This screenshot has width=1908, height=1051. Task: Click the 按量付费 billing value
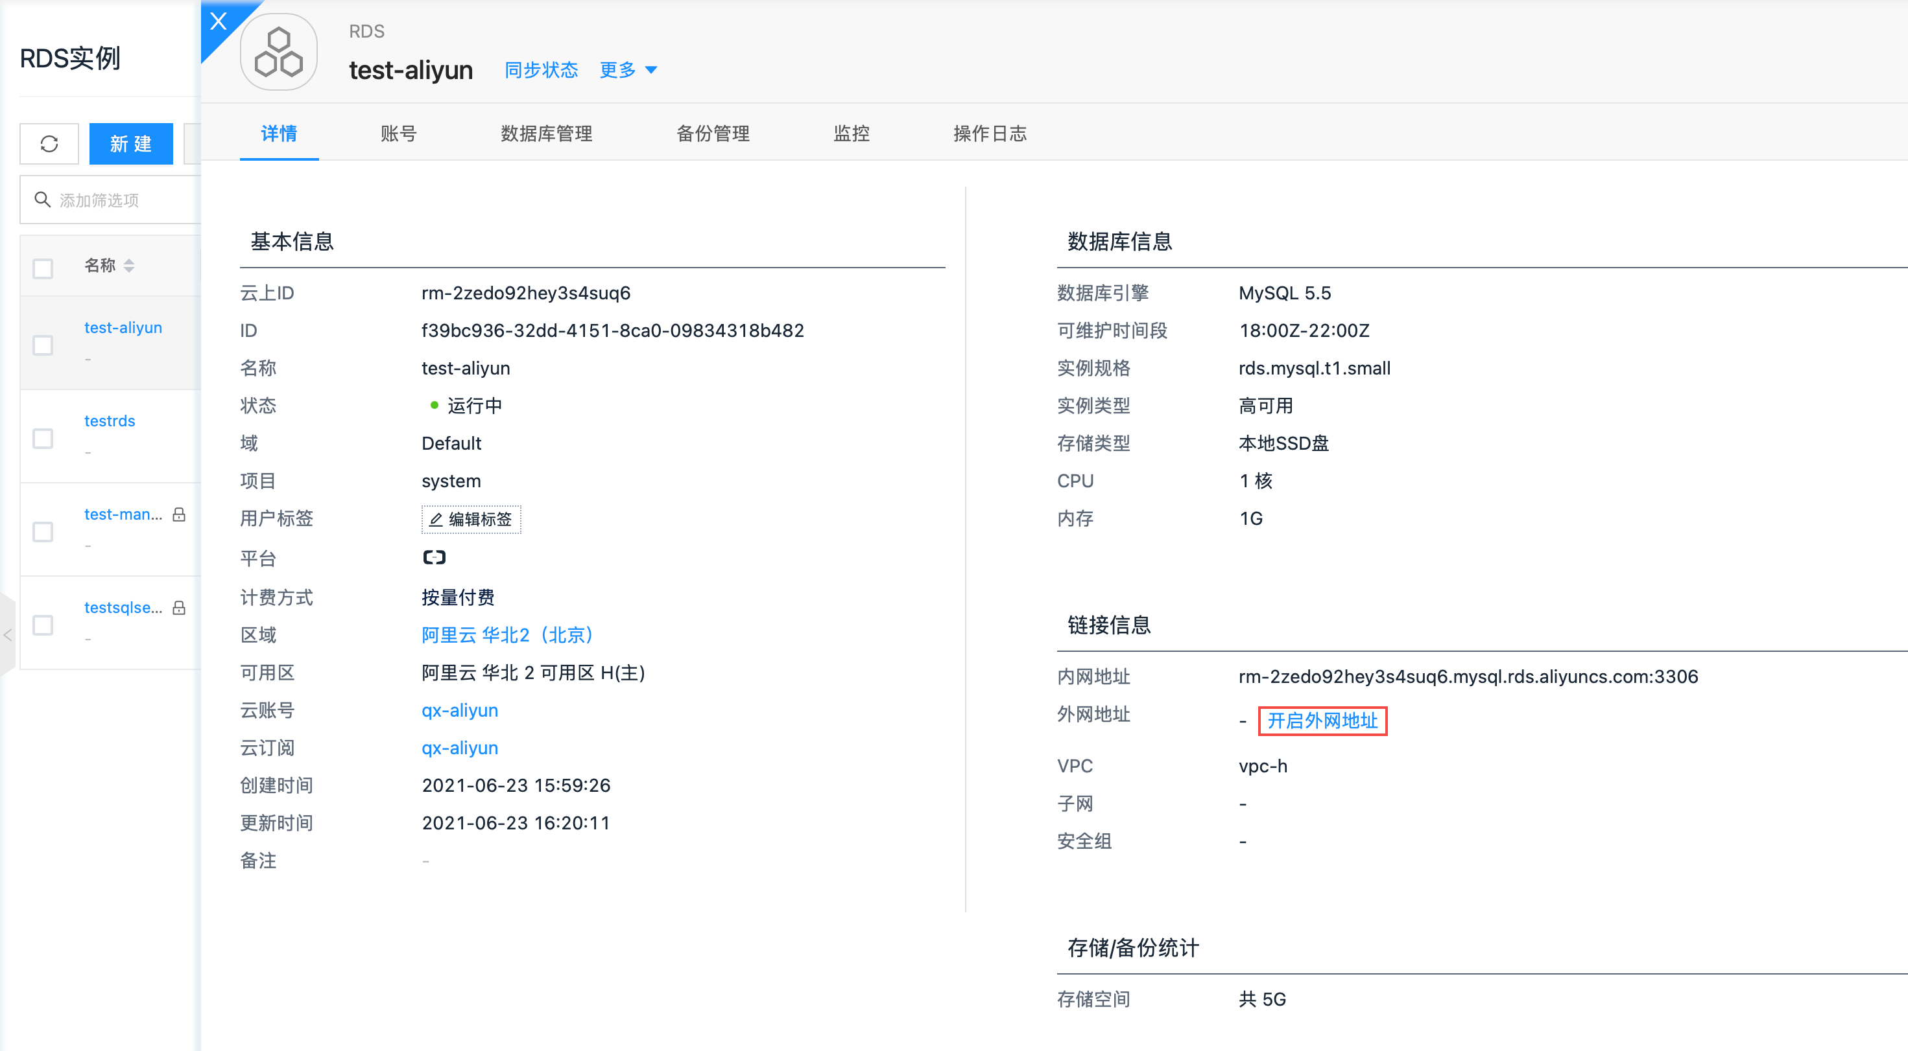(458, 597)
